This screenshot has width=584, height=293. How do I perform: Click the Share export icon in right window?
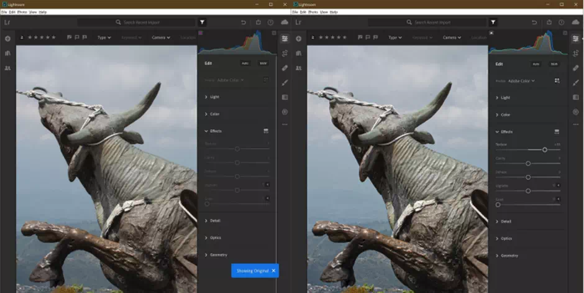click(x=549, y=22)
